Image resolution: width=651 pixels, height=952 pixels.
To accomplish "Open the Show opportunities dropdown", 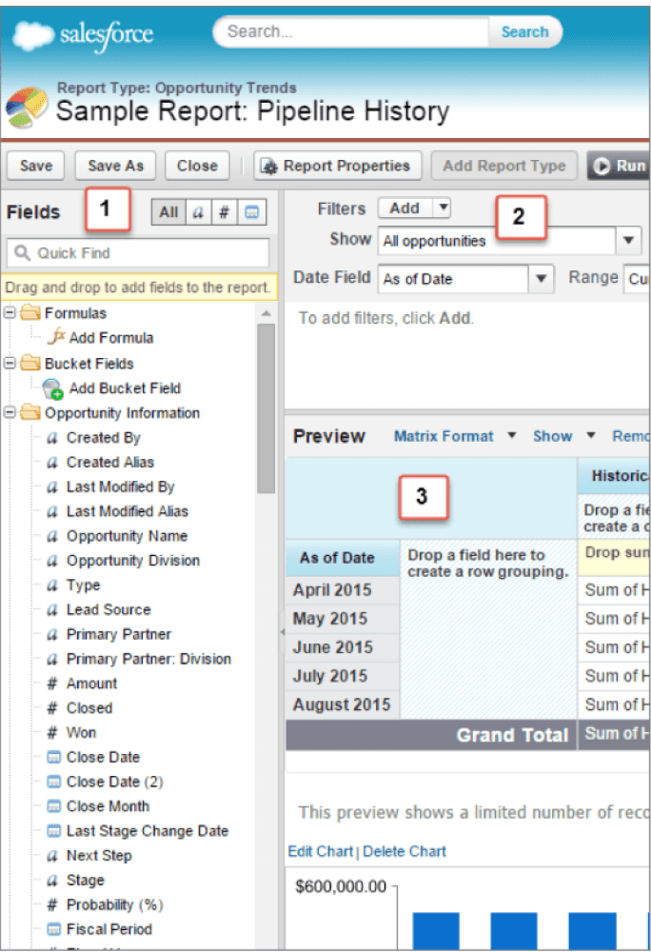I will tap(629, 241).
